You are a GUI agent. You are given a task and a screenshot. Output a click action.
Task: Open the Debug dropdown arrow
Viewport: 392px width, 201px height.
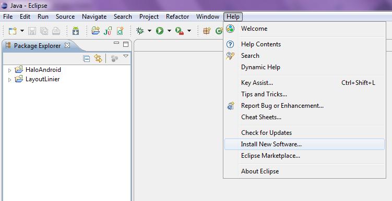(149, 31)
